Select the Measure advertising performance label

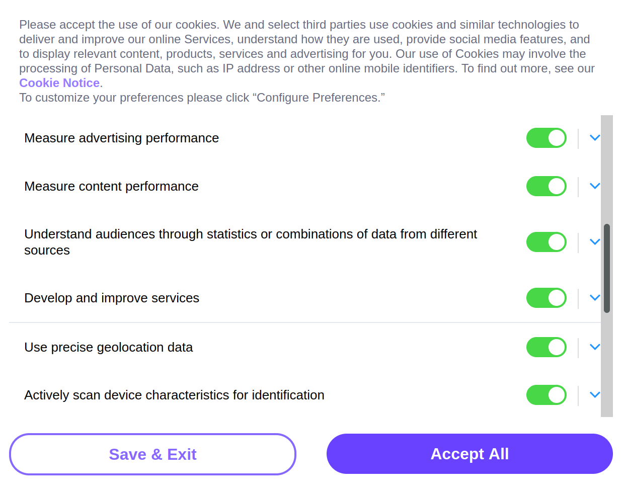click(121, 138)
